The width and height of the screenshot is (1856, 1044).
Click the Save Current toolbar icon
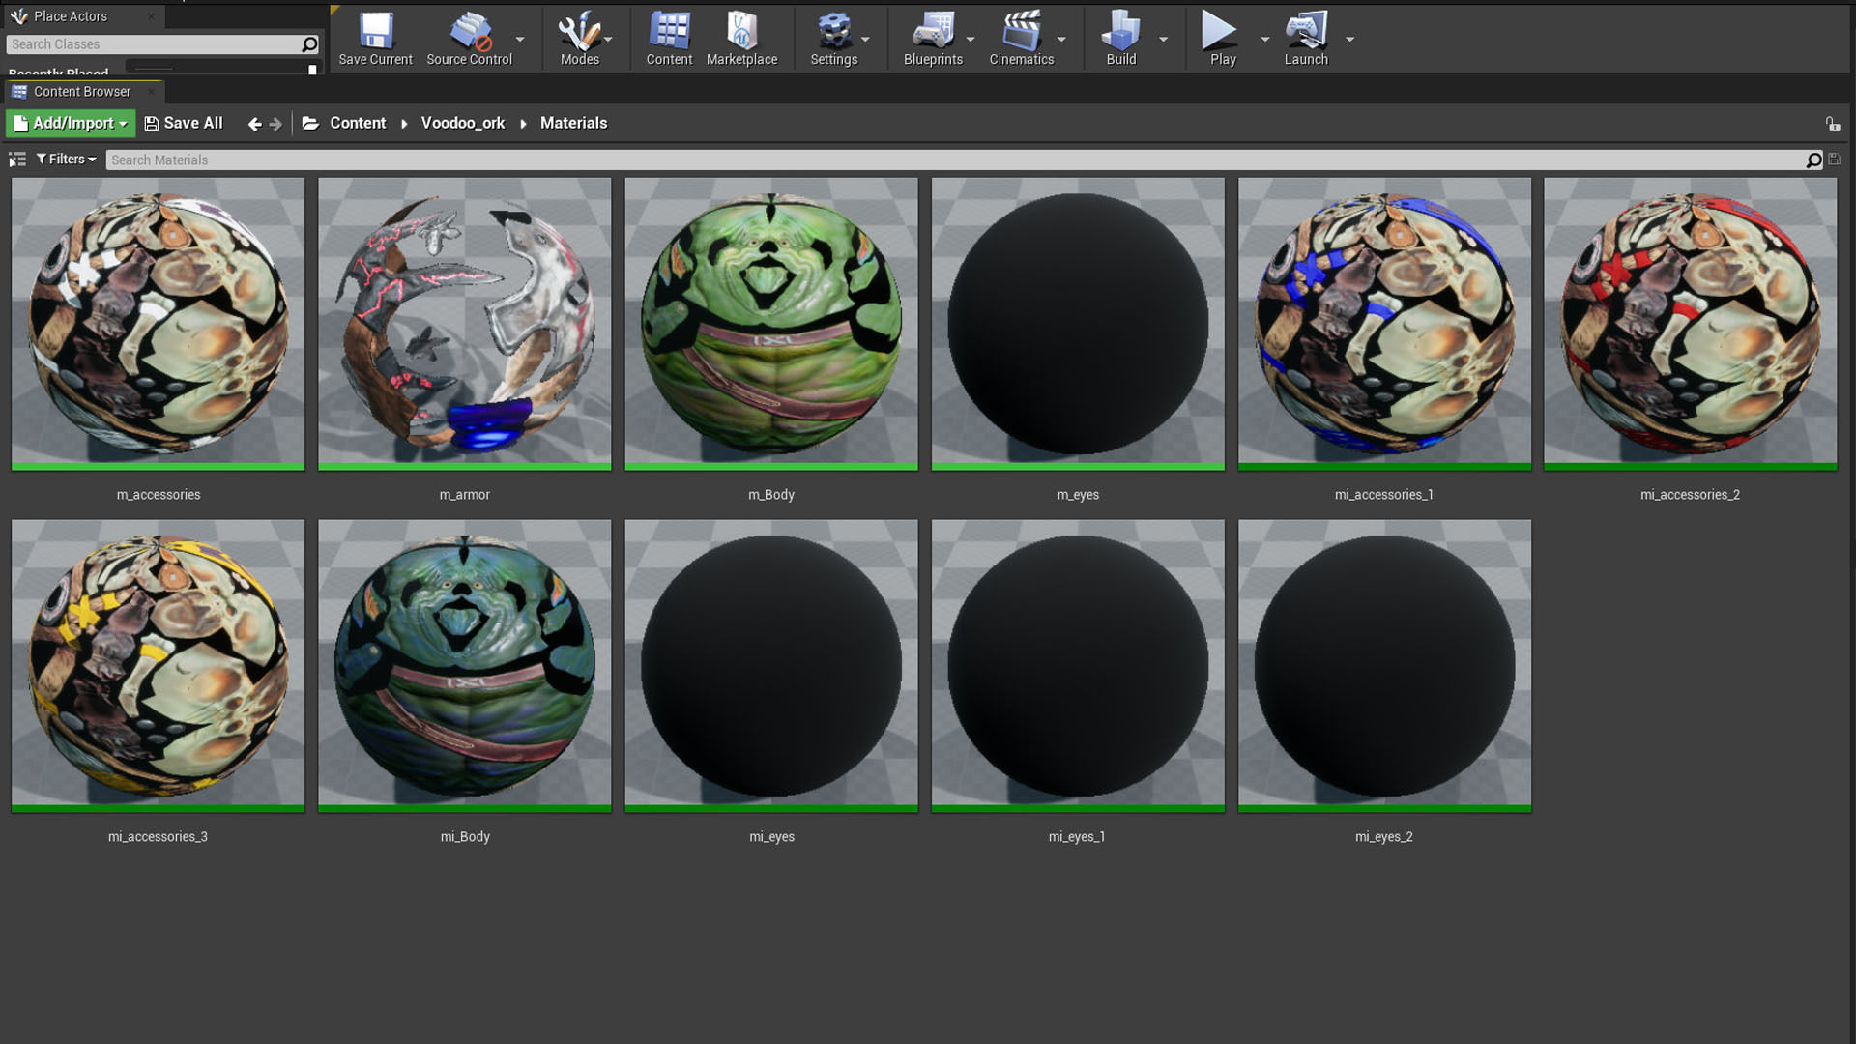[375, 39]
